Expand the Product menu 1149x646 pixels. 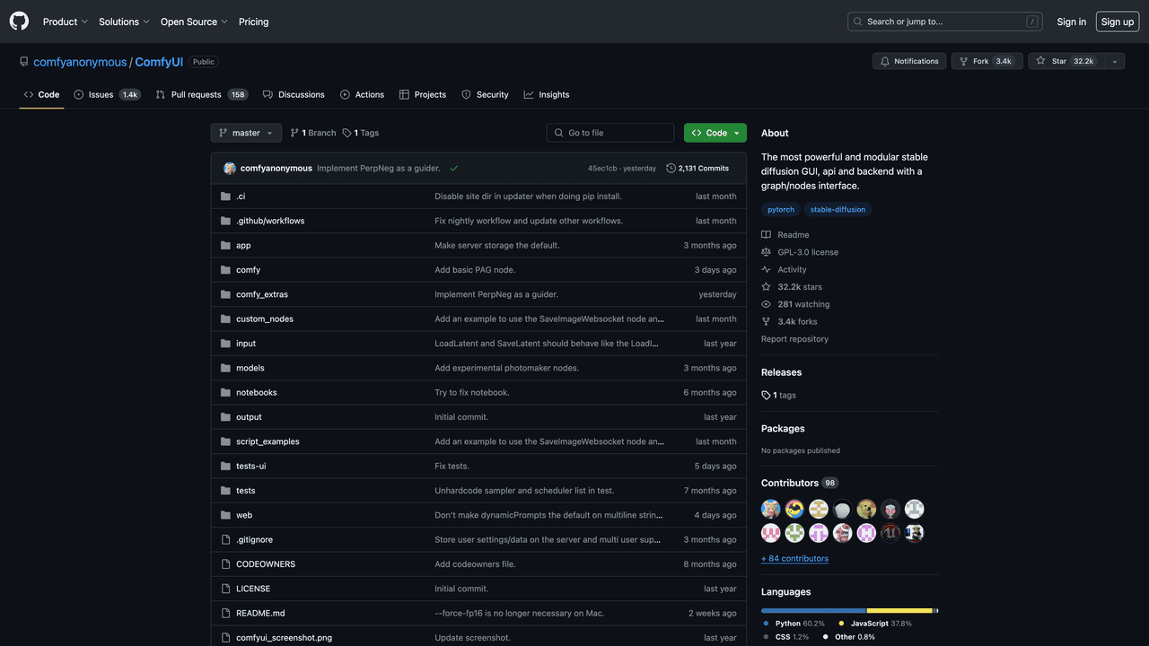click(x=65, y=22)
